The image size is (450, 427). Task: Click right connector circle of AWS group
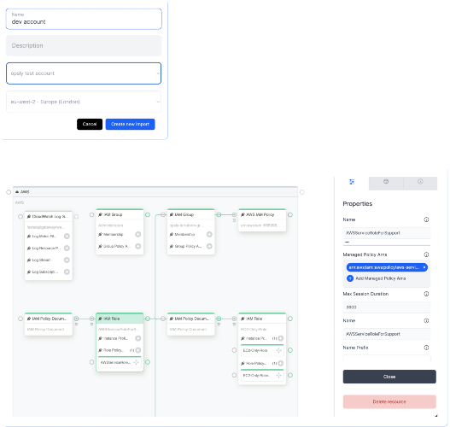(x=302, y=192)
